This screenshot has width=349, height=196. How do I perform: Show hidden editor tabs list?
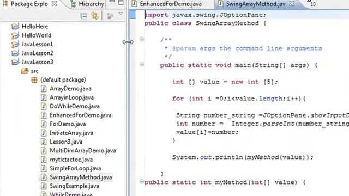pos(311,3)
